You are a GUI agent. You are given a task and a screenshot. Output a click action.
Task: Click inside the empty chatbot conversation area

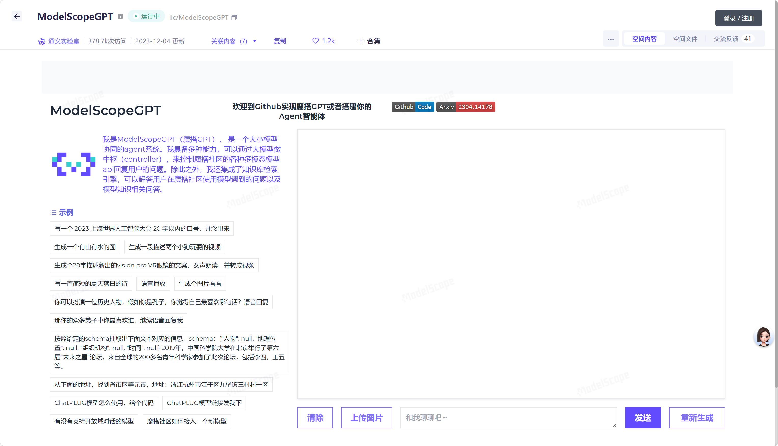coord(511,264)
